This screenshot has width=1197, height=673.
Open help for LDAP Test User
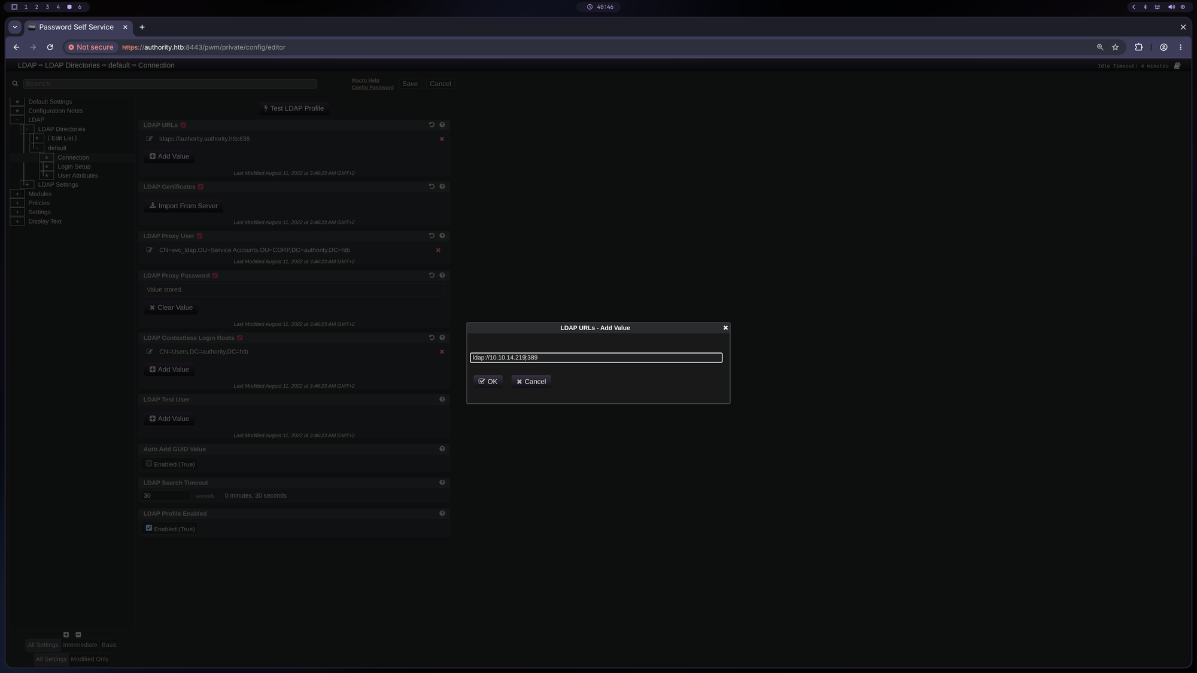[x=442, y=400]
